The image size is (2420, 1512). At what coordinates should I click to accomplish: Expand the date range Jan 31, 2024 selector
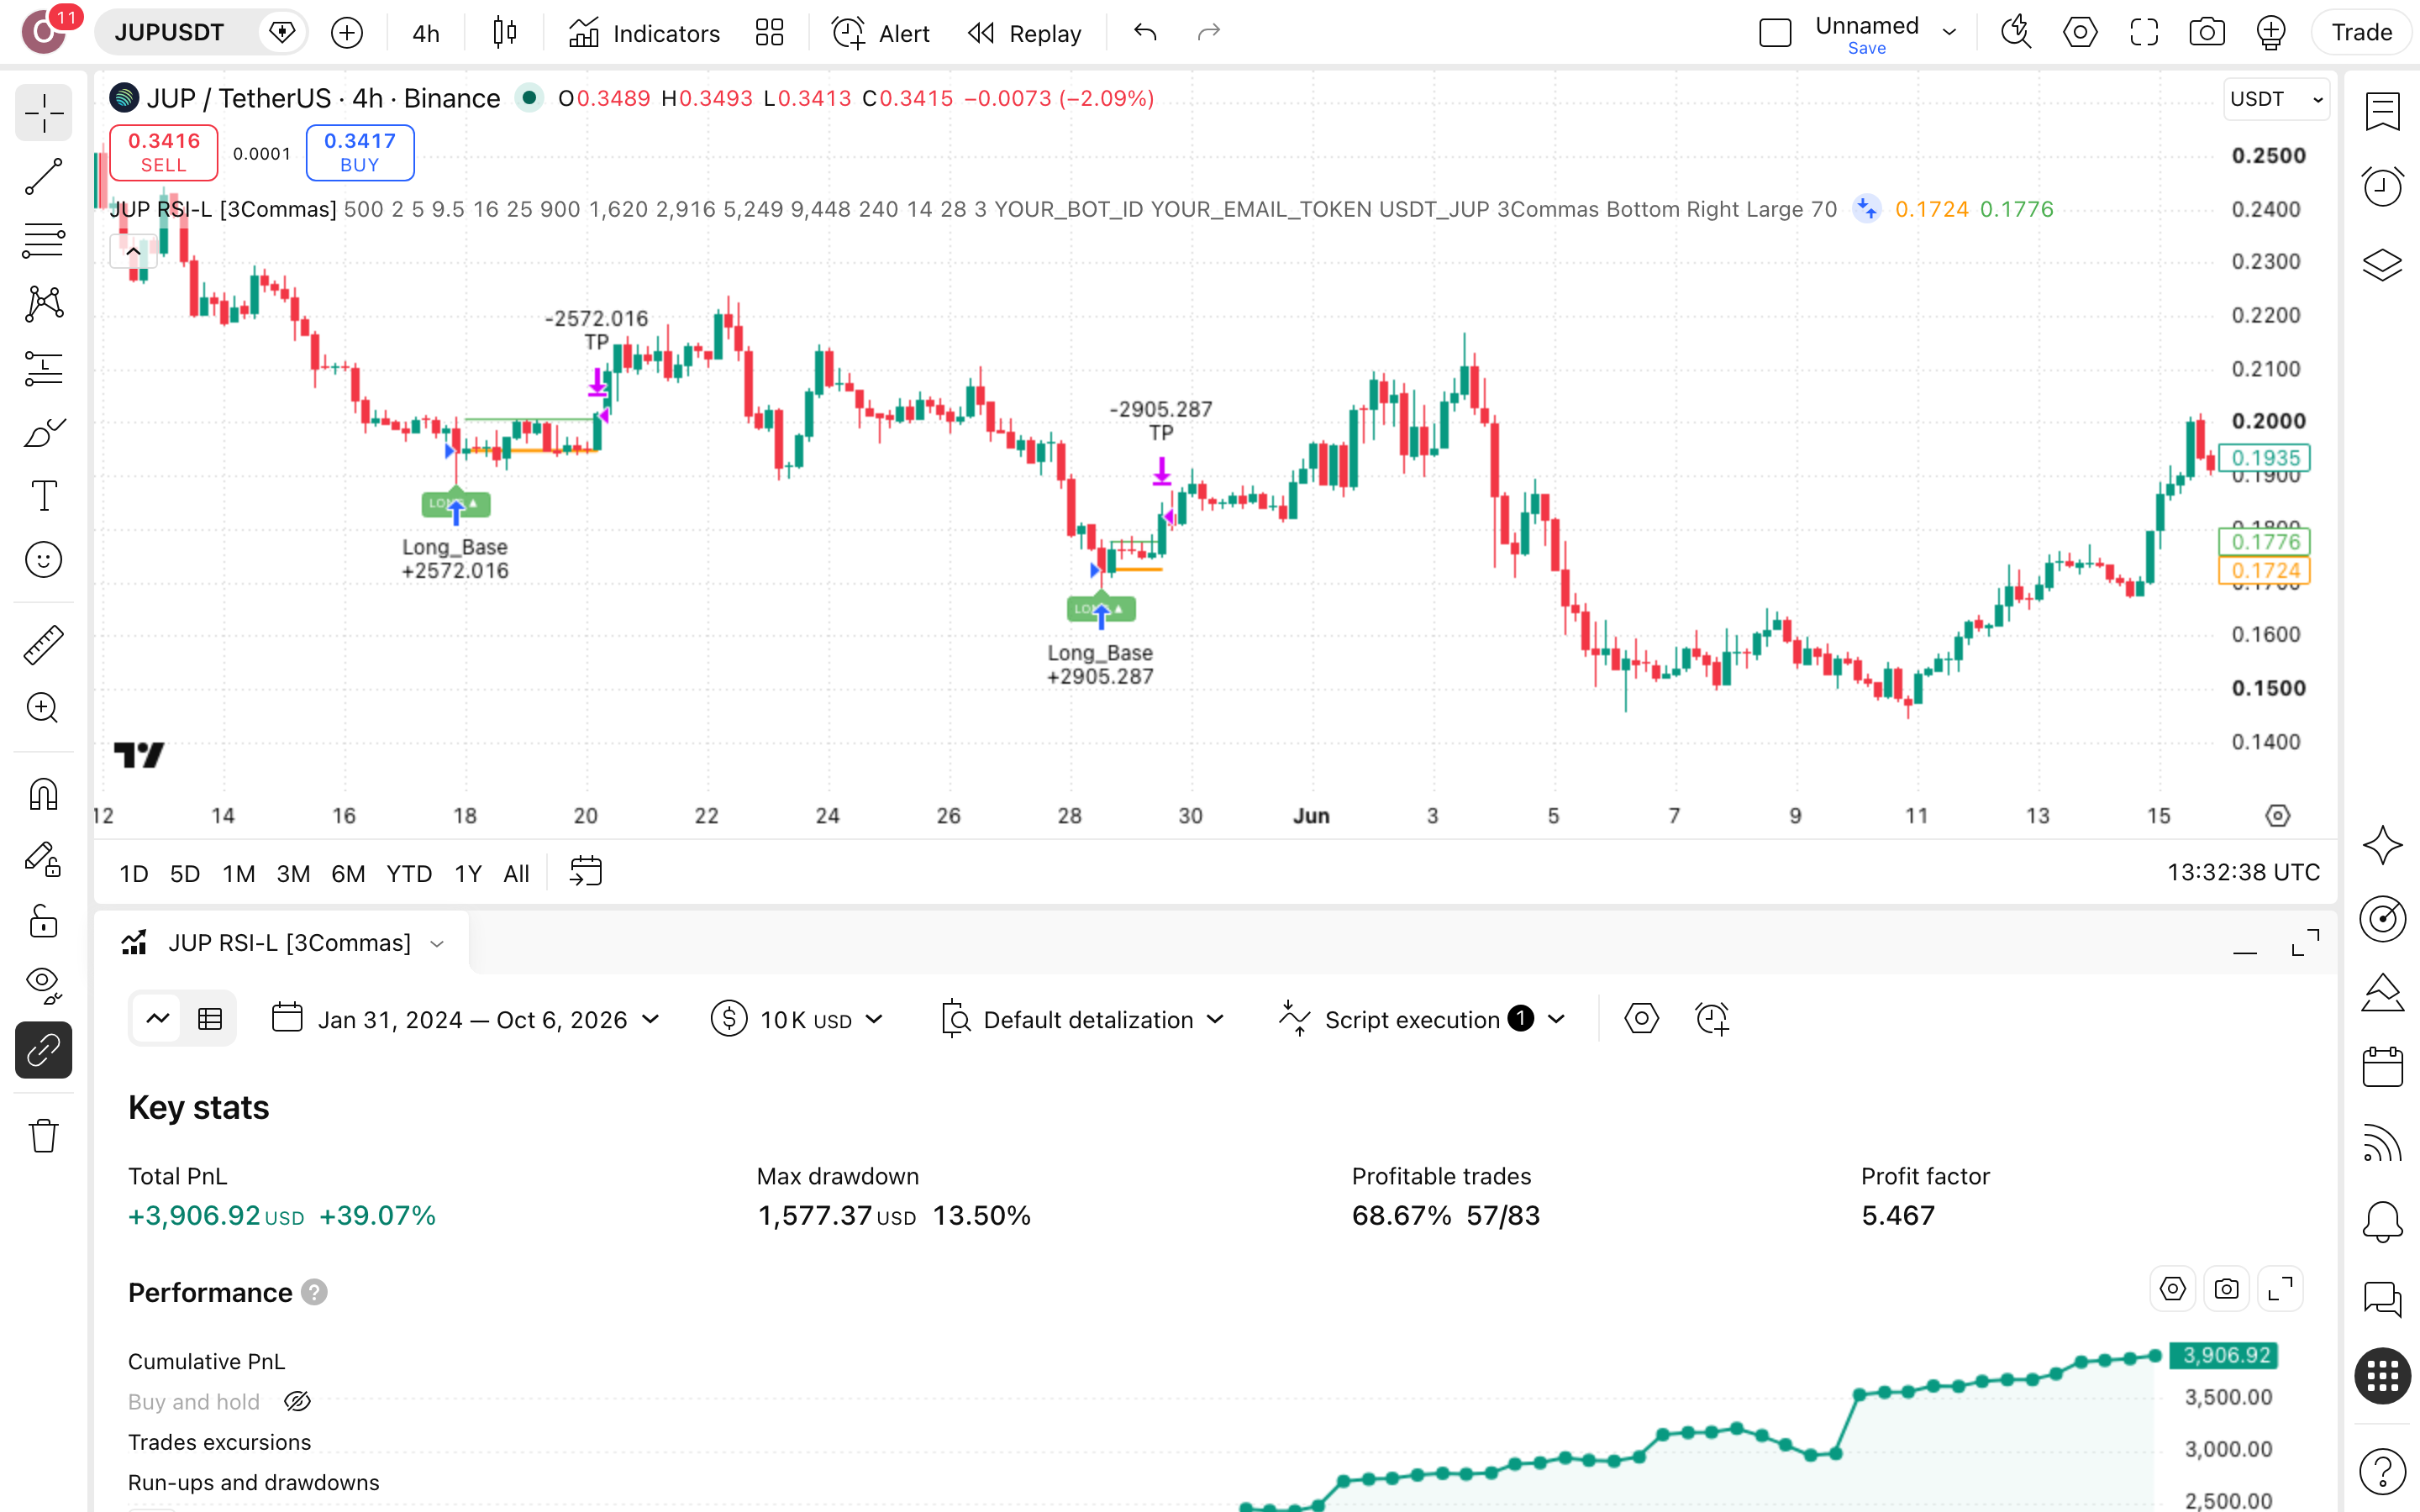(x=466, y=1019)
